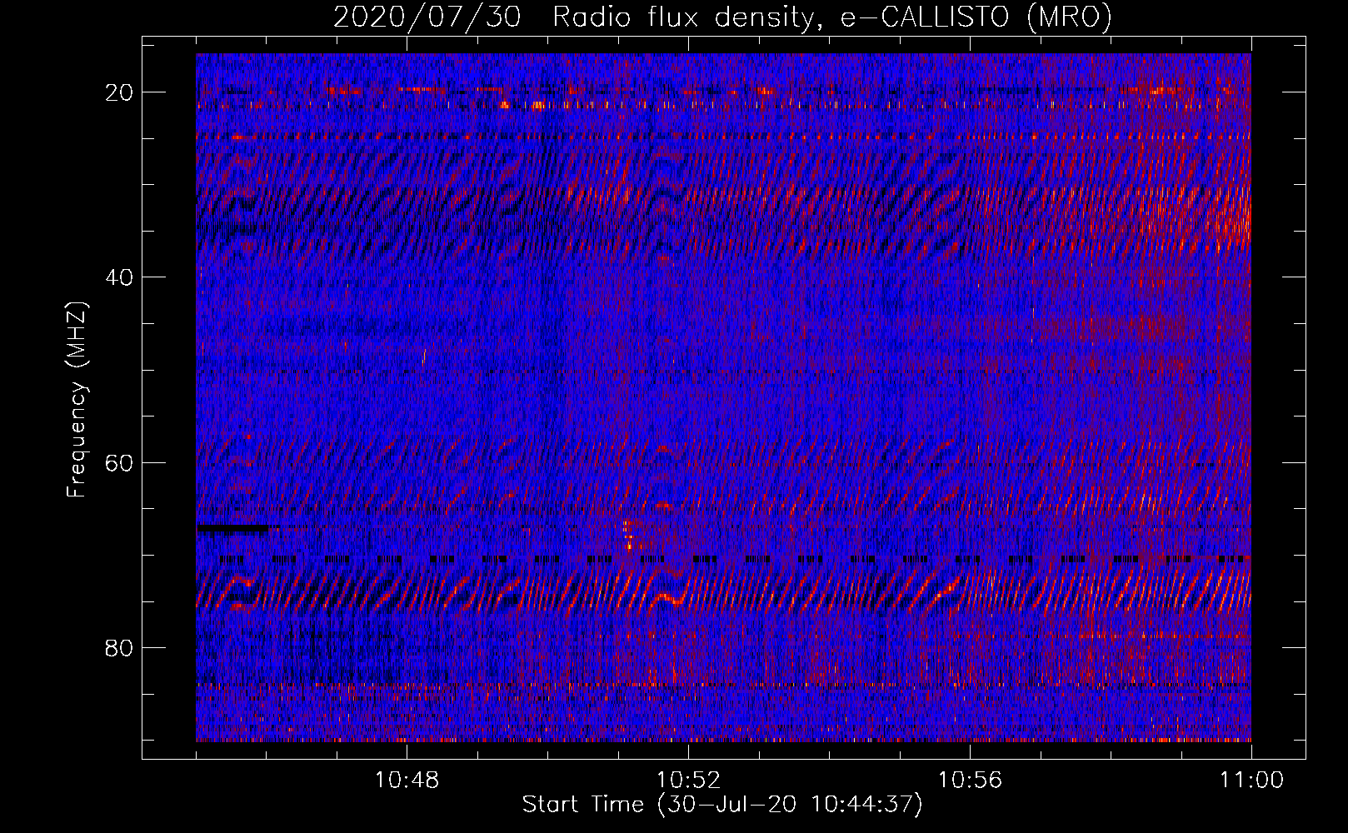1348x833 pixels.
Task: Click the 10:52 time tick label
Action: point(688,781)
